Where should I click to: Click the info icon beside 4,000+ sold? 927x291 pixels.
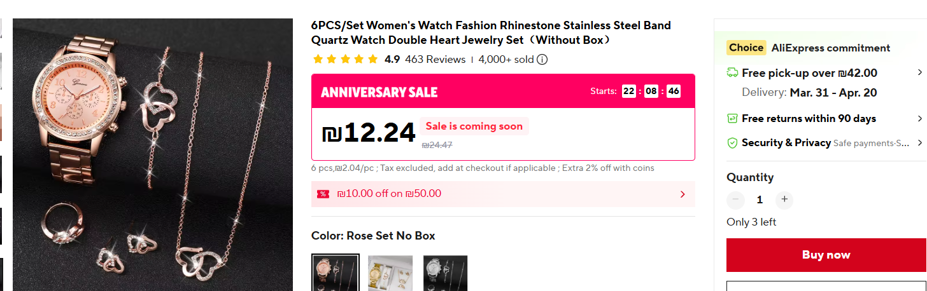[542, 60]
